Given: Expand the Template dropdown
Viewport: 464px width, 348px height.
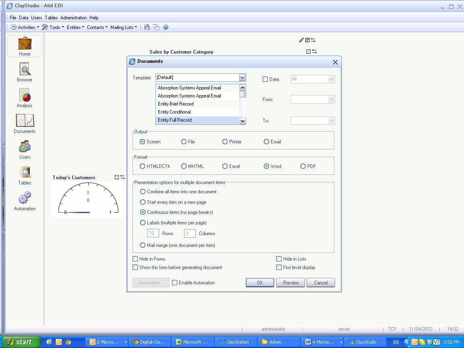Looking at the screenshot, I should (x=242, y=77).
